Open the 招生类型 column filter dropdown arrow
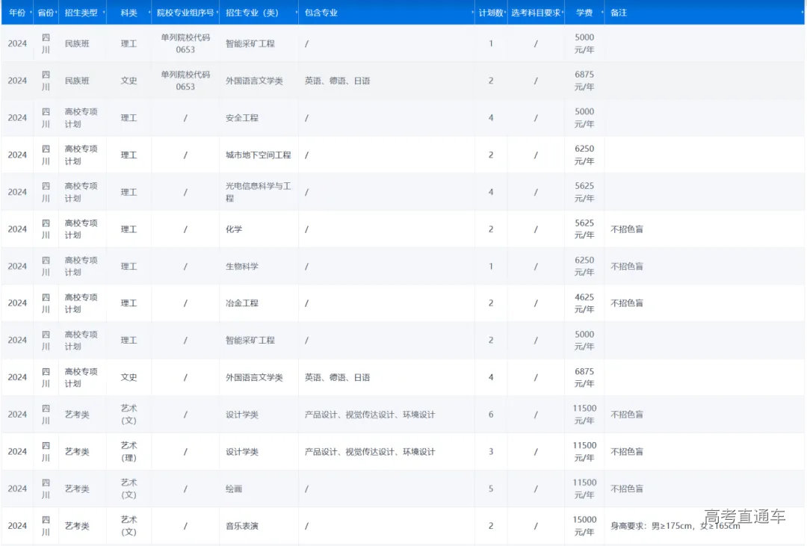Screen dimensions: 807x546 [103, 13]
